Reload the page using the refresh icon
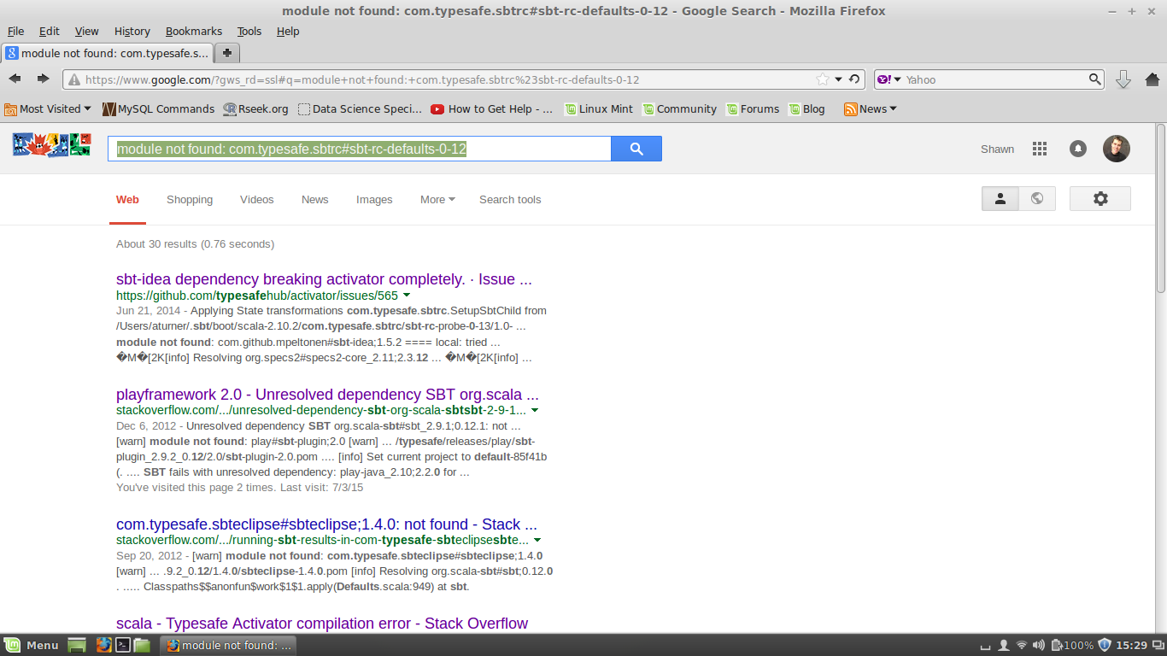Image resolution: width=1167 pixels, height=656 pixels. coord(853,79)
